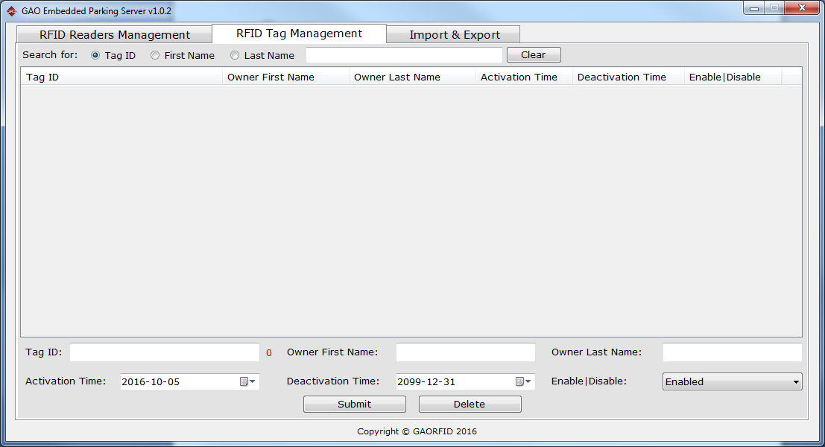Click into the Tag ID input field
This screenshot has width=825, height=447.
(x=164, y=352)
